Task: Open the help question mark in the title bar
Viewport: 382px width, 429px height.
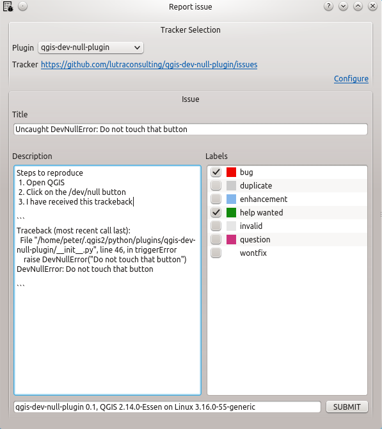Action: (328, 6)
